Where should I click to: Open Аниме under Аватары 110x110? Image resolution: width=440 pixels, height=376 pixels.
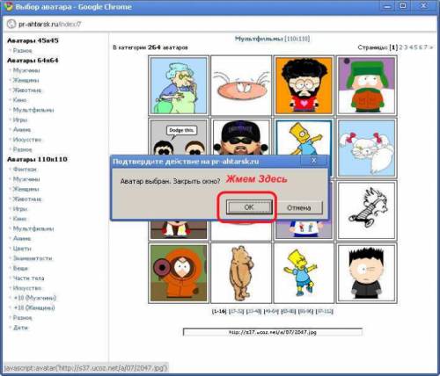pyautogui.click(x=22, y=239)
